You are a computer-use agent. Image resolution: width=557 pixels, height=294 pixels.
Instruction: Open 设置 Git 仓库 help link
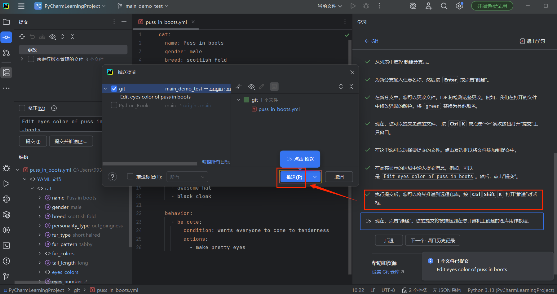[388, 272]
